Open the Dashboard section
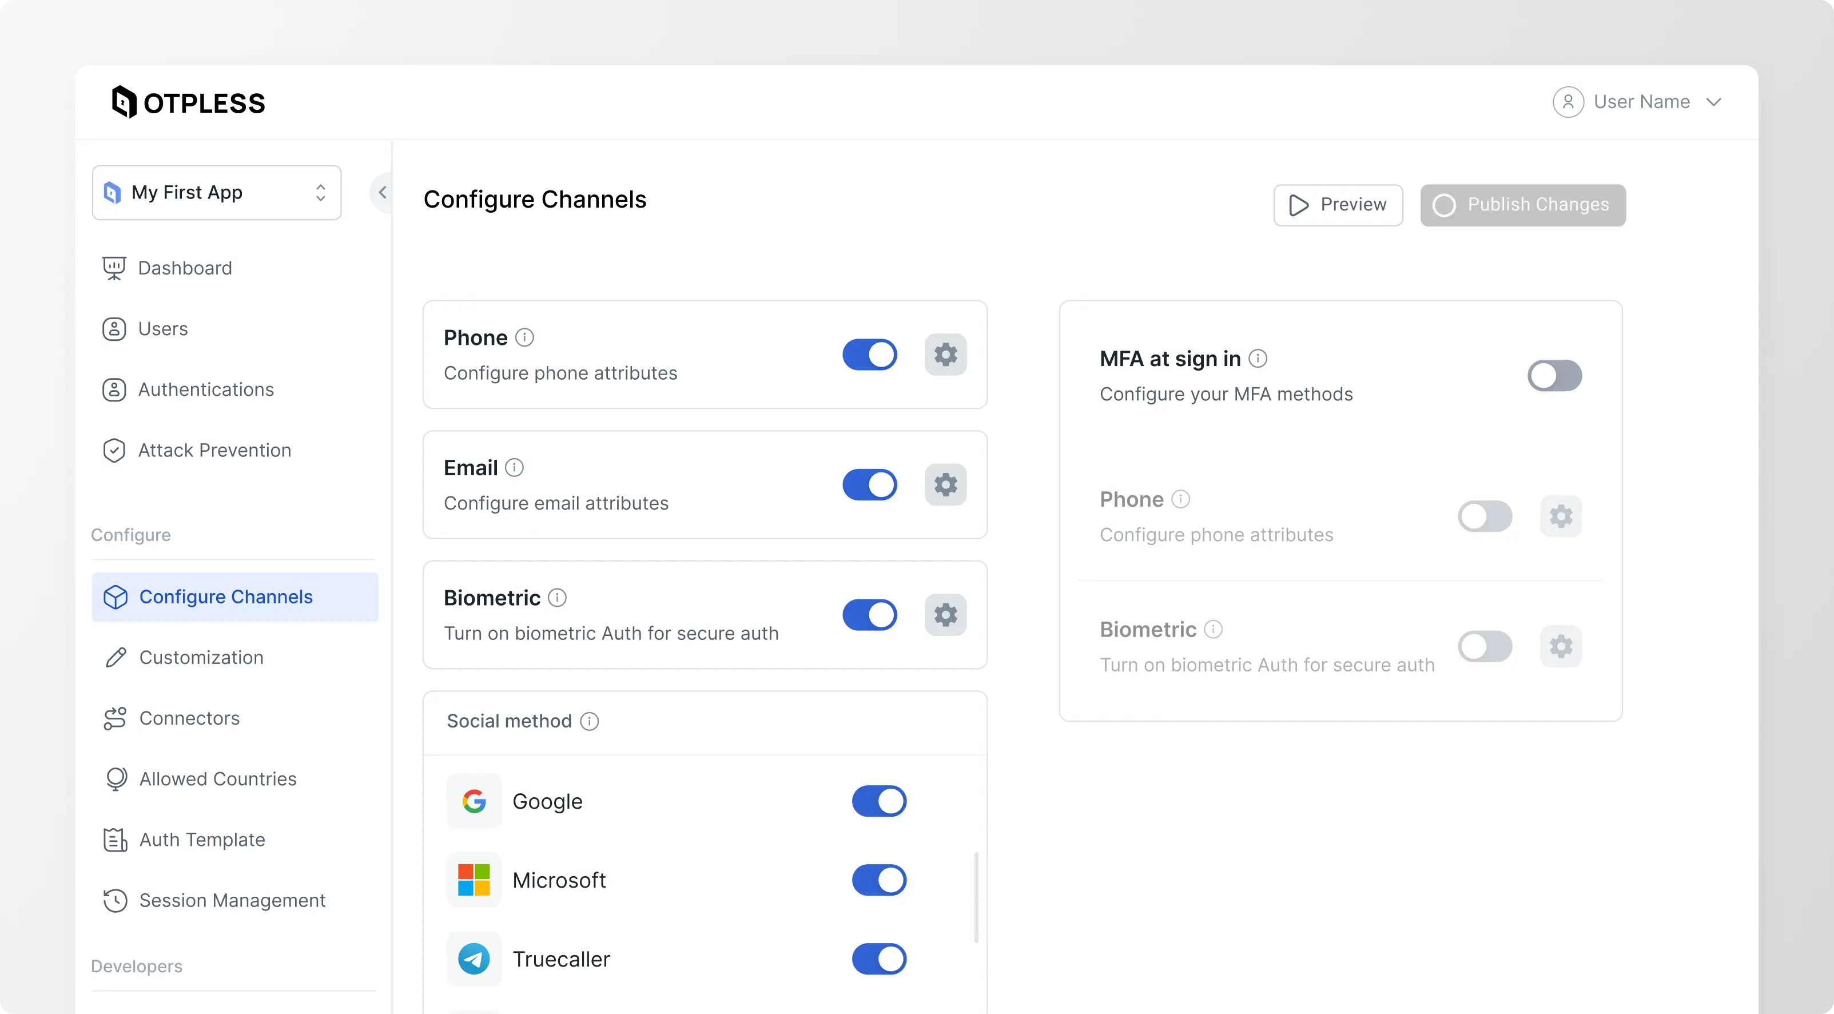Screen dimensions: 1834x1014 pos(185,268)
